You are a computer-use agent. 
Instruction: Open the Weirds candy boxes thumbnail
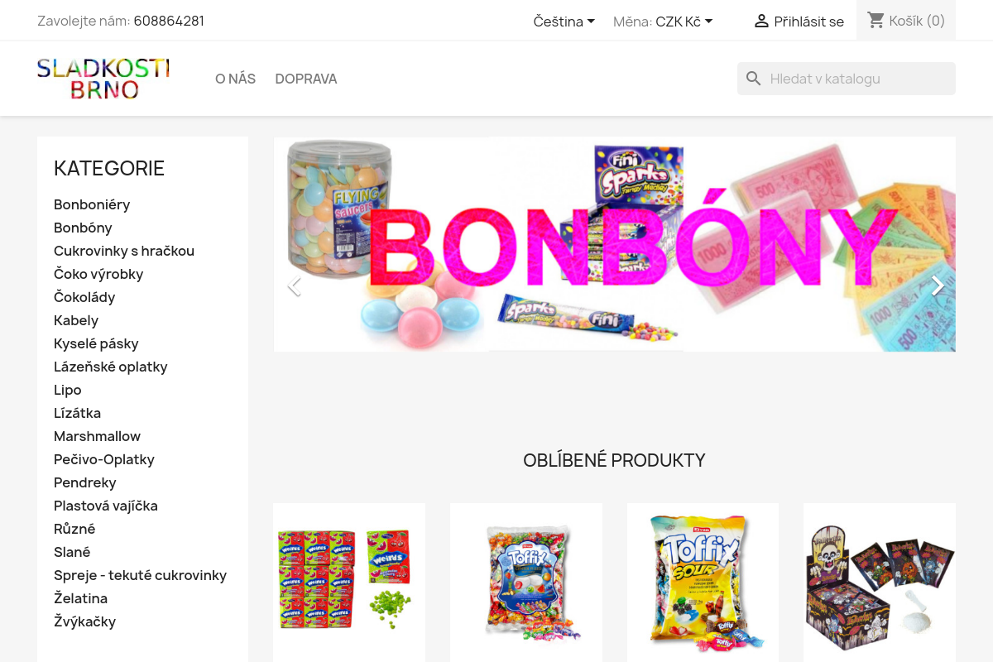pyautogui.click(x=349, y=579)
